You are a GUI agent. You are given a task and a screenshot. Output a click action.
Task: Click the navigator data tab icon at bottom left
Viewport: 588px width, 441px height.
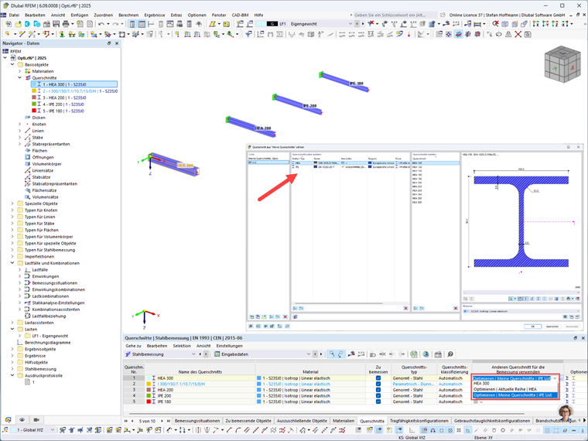[x=9, y=419]
